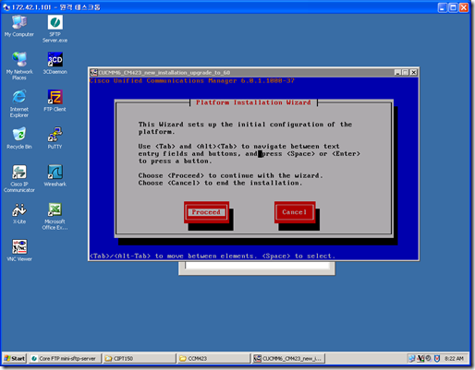Click the shield icon in system tray

coord(436,358)
